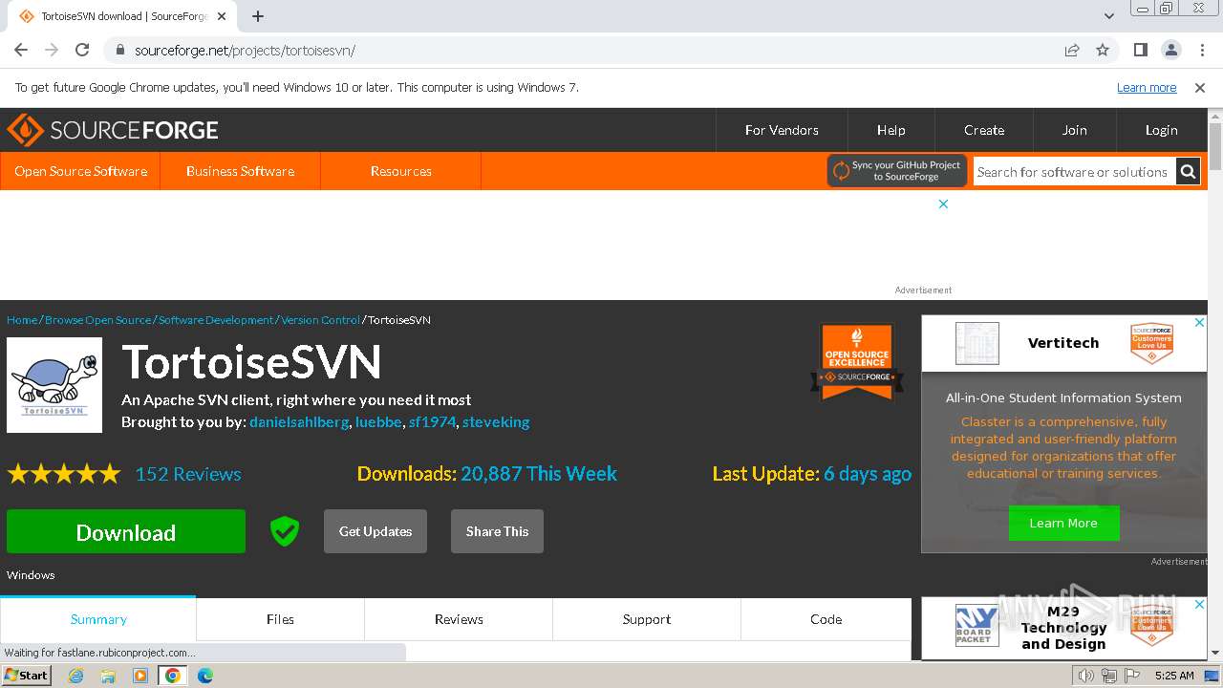The width and height of the screenshot is (1223, 688).
Task: Bookmark this page with the star icon
Action: (1103, 50)
